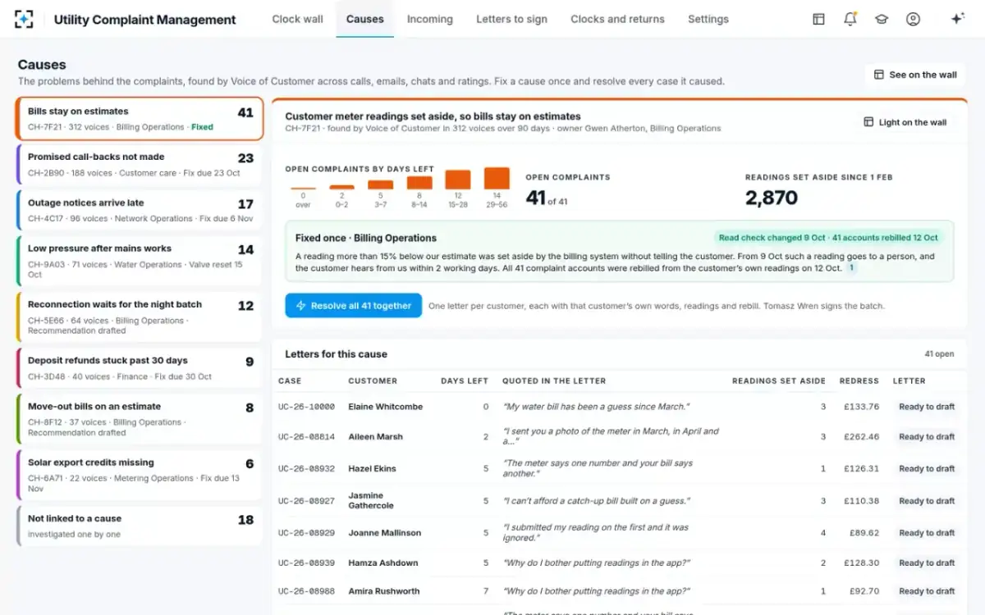
Task: Click the quote "My water bill has been a guess since March."
Action: pyautogui.click(x=596, y=407)
